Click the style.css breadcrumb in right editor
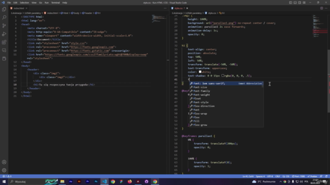This screenshot has height=185, width=330. (x=212, y=13)
